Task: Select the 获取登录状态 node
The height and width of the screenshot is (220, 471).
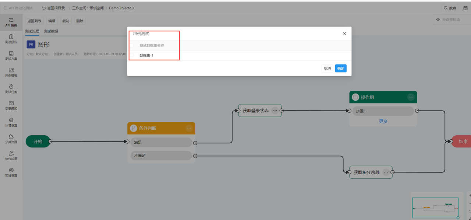Action: coord(260,111)
